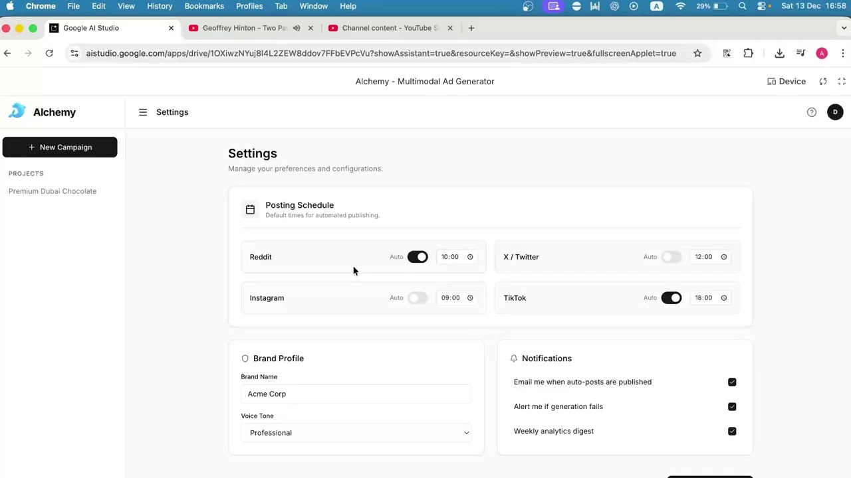851x478 pixels.
Task: Open a new Chrome tab
Action: [471, 28]
